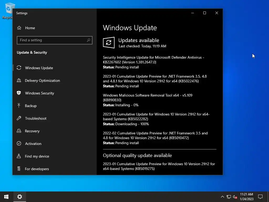
Task: Click the Troubleshoot wrench icon
Action: pos(19,118)
